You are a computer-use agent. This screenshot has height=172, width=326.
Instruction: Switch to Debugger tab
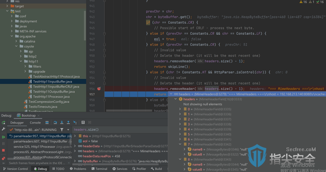point(17,123)
